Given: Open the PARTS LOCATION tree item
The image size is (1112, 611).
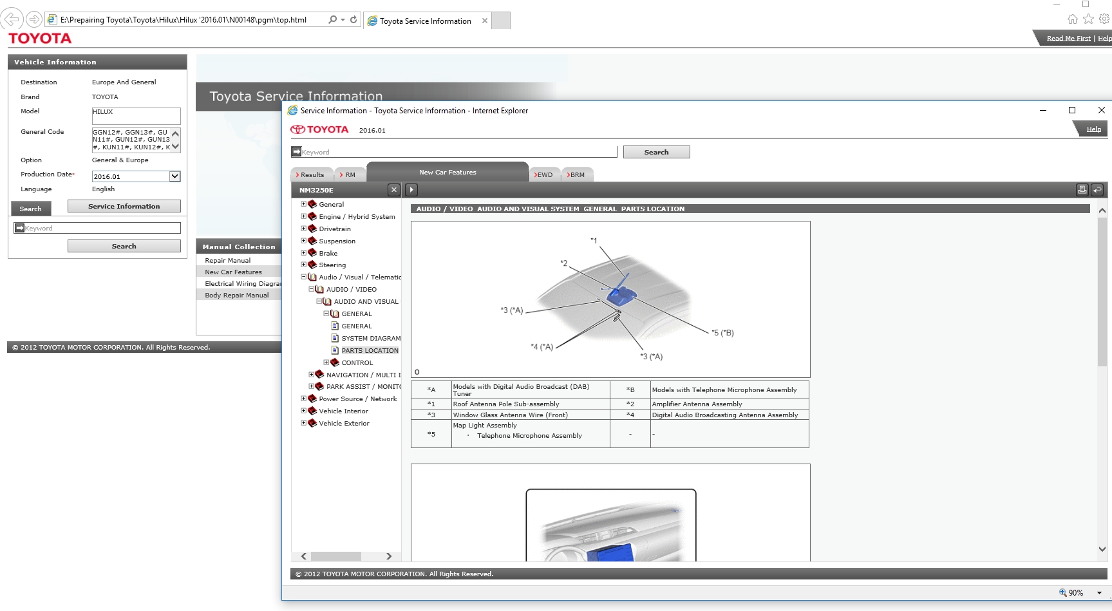Looking at the screenshot, I should (370, 350).
